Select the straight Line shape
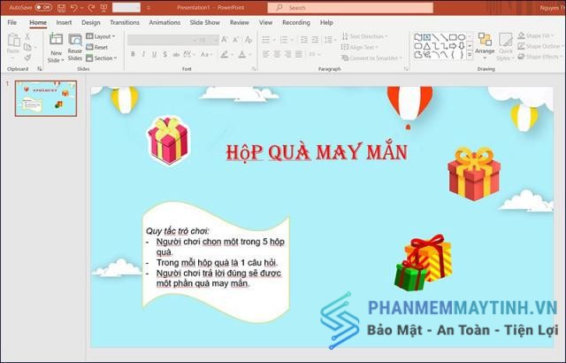This screenshot has height=363, width=566. (x=435, y=37)
